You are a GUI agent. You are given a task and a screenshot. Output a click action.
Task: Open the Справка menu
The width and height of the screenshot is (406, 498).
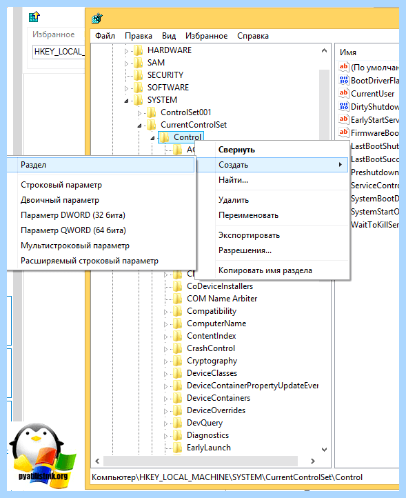pyautogui.click(x=253, y=36)
